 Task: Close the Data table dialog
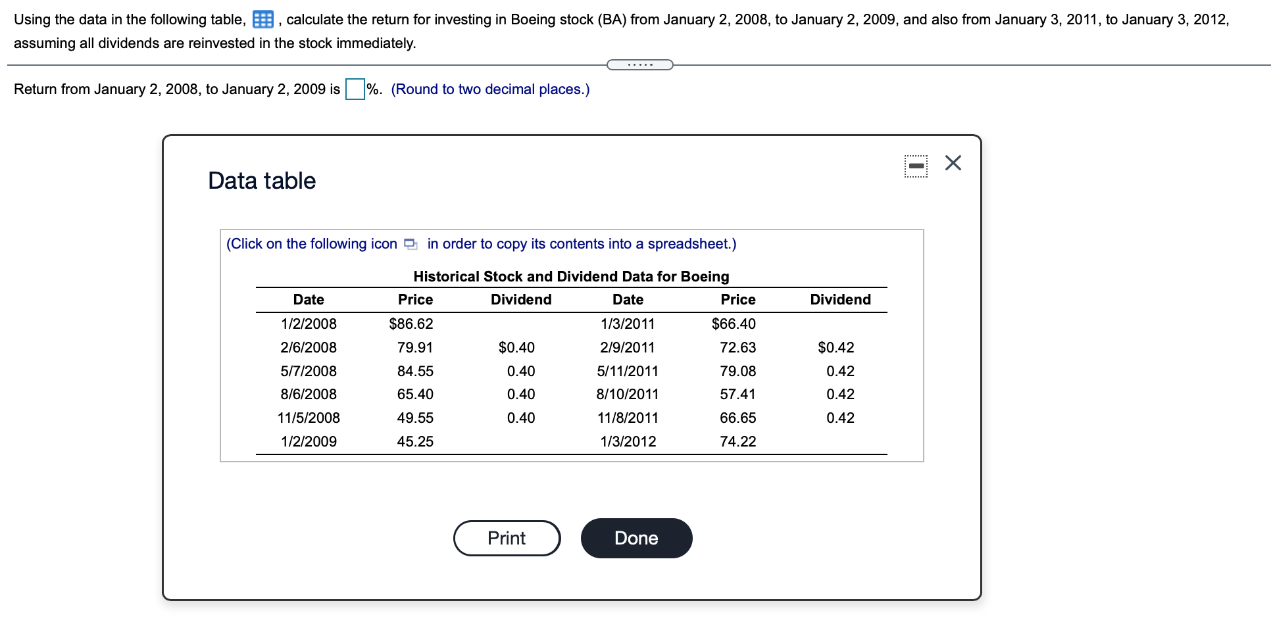tap(953, 162)
